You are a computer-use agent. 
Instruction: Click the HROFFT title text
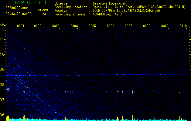pos(31,2)
